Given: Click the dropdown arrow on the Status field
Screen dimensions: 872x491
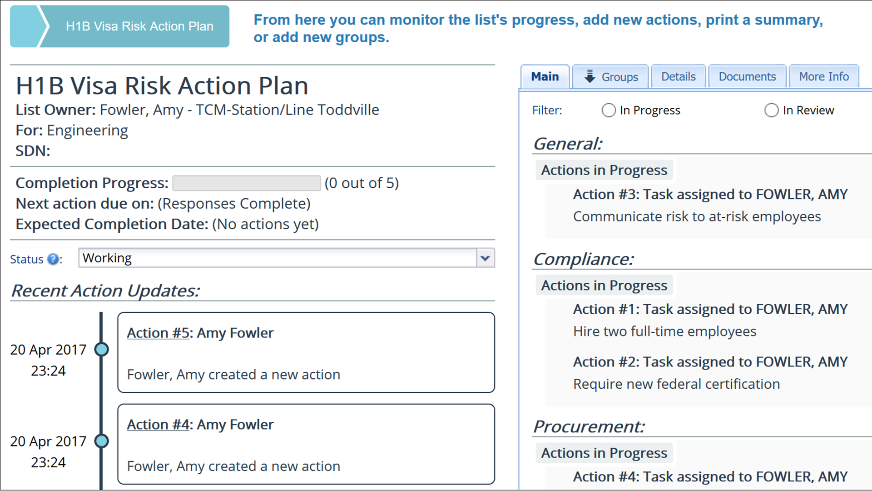Looking at the screenshot, I should coord(485,258).
